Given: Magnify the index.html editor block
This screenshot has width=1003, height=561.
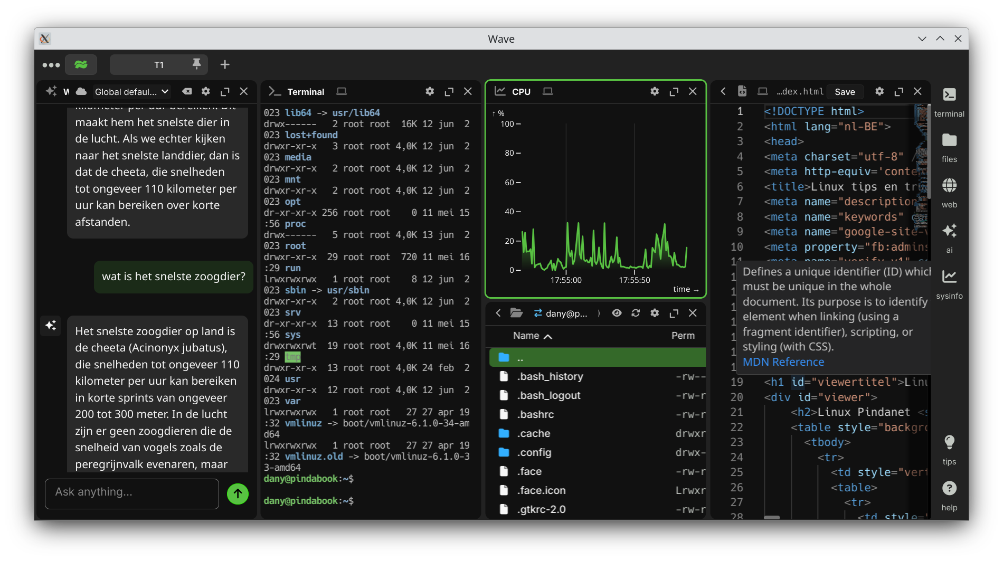Looking at the screenshot, I should click(x=898, y=91).
